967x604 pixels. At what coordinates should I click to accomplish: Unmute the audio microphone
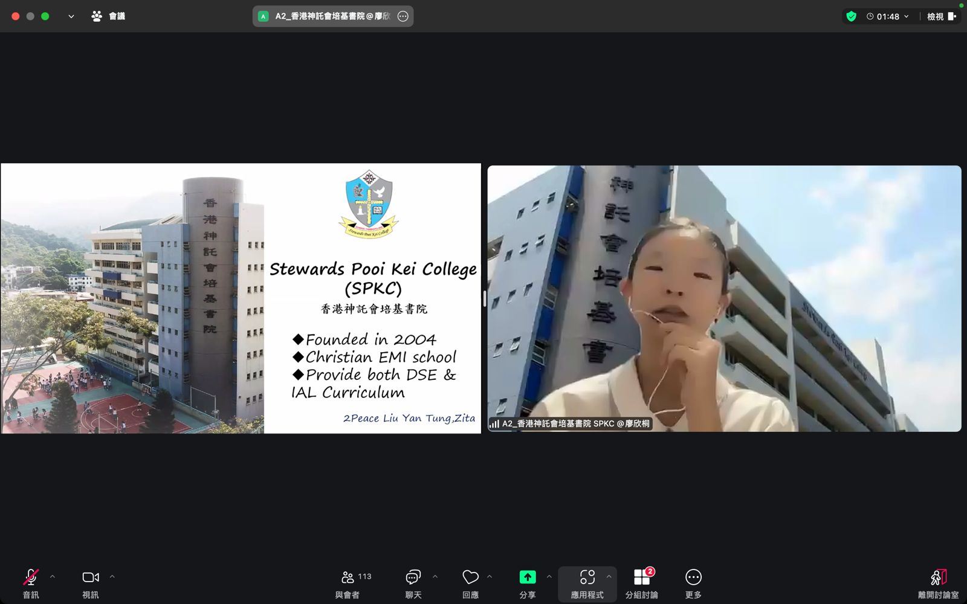click(31, 583)
